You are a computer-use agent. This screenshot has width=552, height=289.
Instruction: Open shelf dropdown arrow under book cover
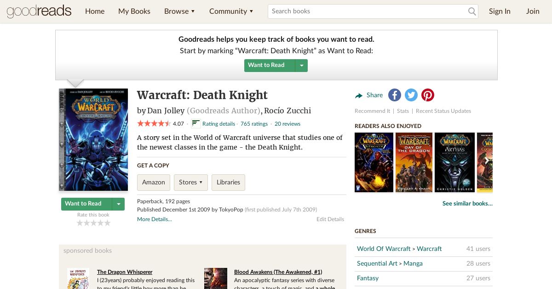(x=119, y=204)
